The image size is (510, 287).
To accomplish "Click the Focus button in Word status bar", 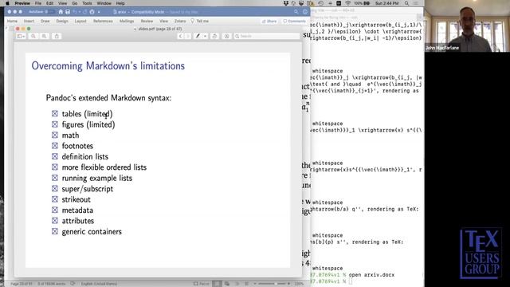I will coord(202,284).
